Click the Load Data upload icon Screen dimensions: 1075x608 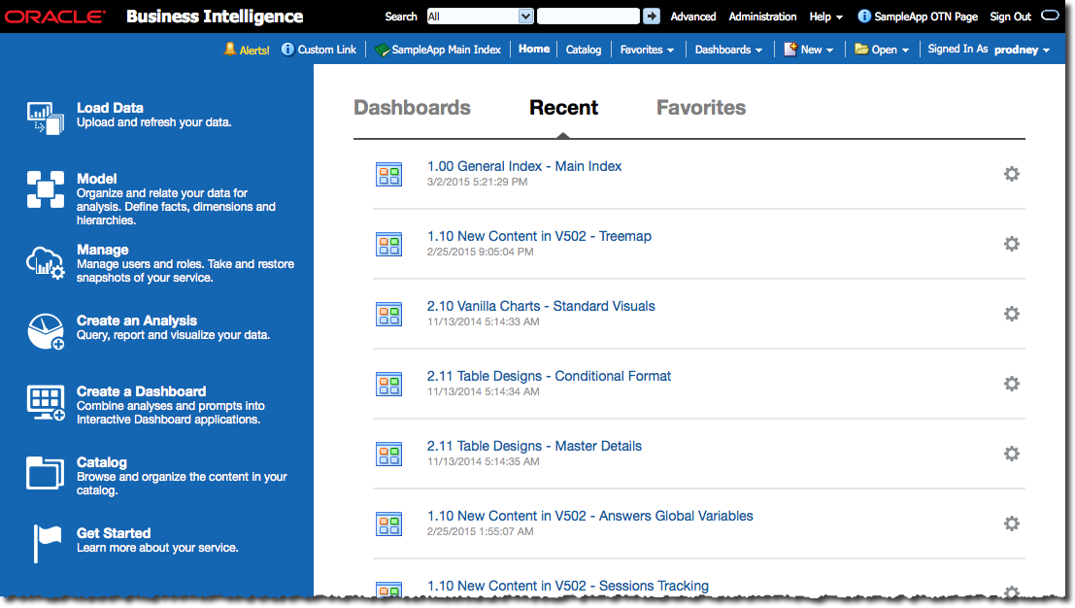pyautogui.click(x=45, y=117)
